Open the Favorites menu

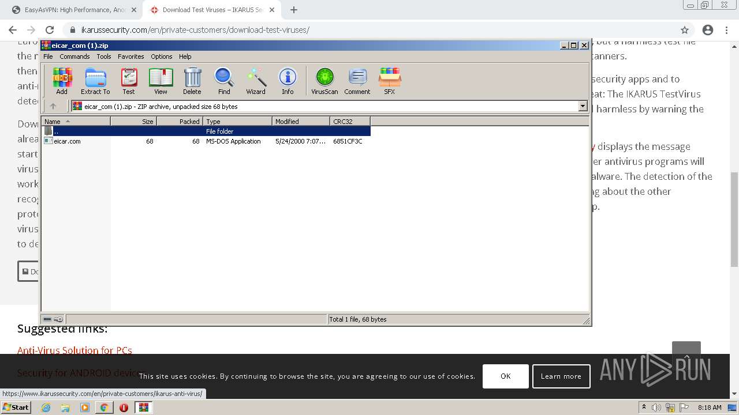pos(131,56)
